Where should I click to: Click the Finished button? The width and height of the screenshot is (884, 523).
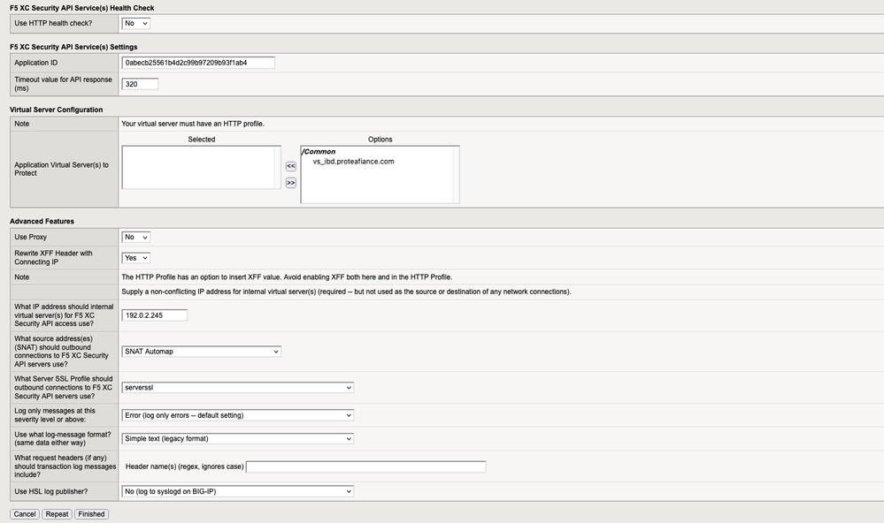pos(91,514)
